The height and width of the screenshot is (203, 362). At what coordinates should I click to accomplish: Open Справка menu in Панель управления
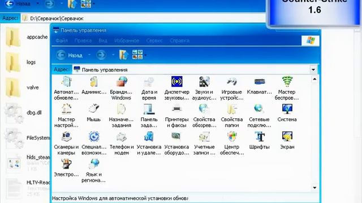click(x=180, y=41)
